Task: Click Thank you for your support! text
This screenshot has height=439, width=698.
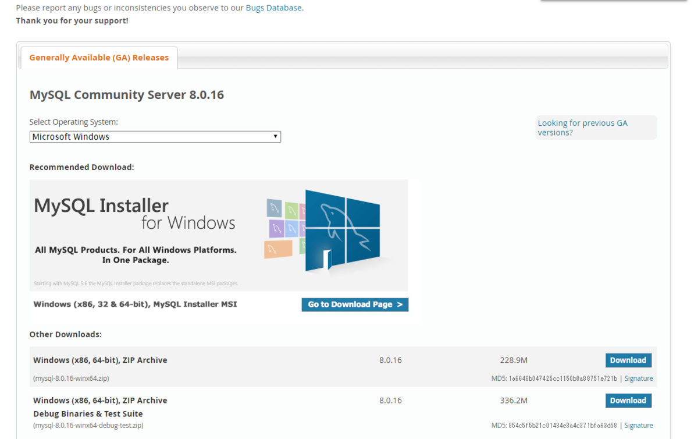Action: point(72,21)
